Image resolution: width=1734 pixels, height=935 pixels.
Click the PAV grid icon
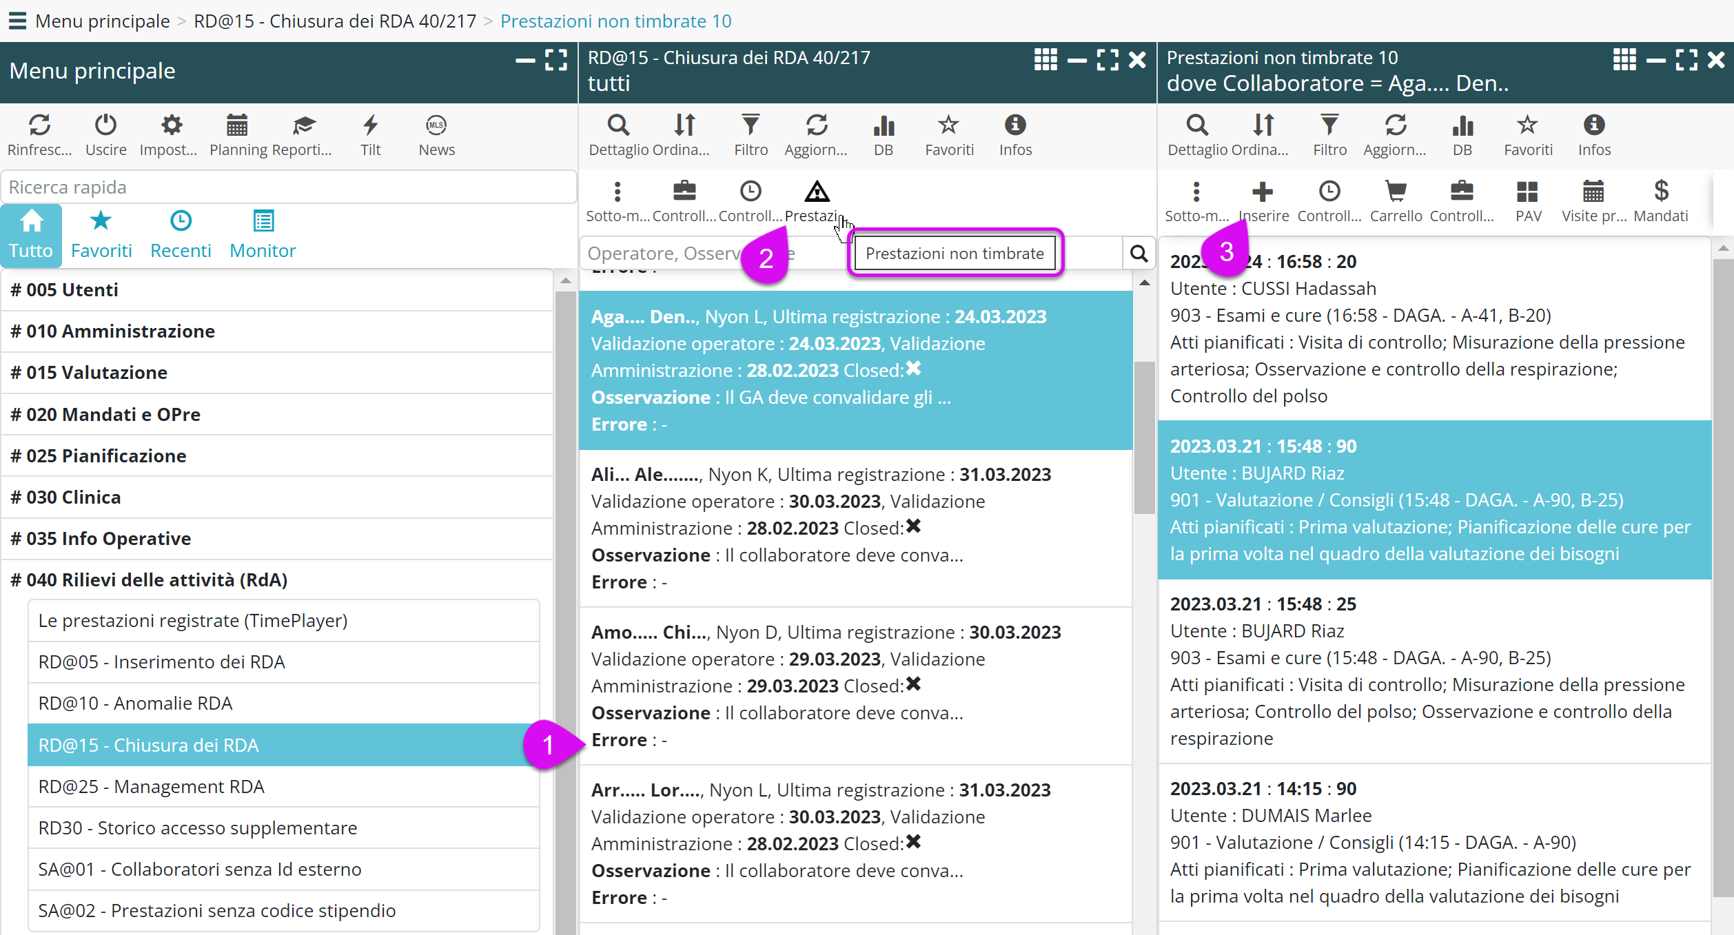(1527, 192)
